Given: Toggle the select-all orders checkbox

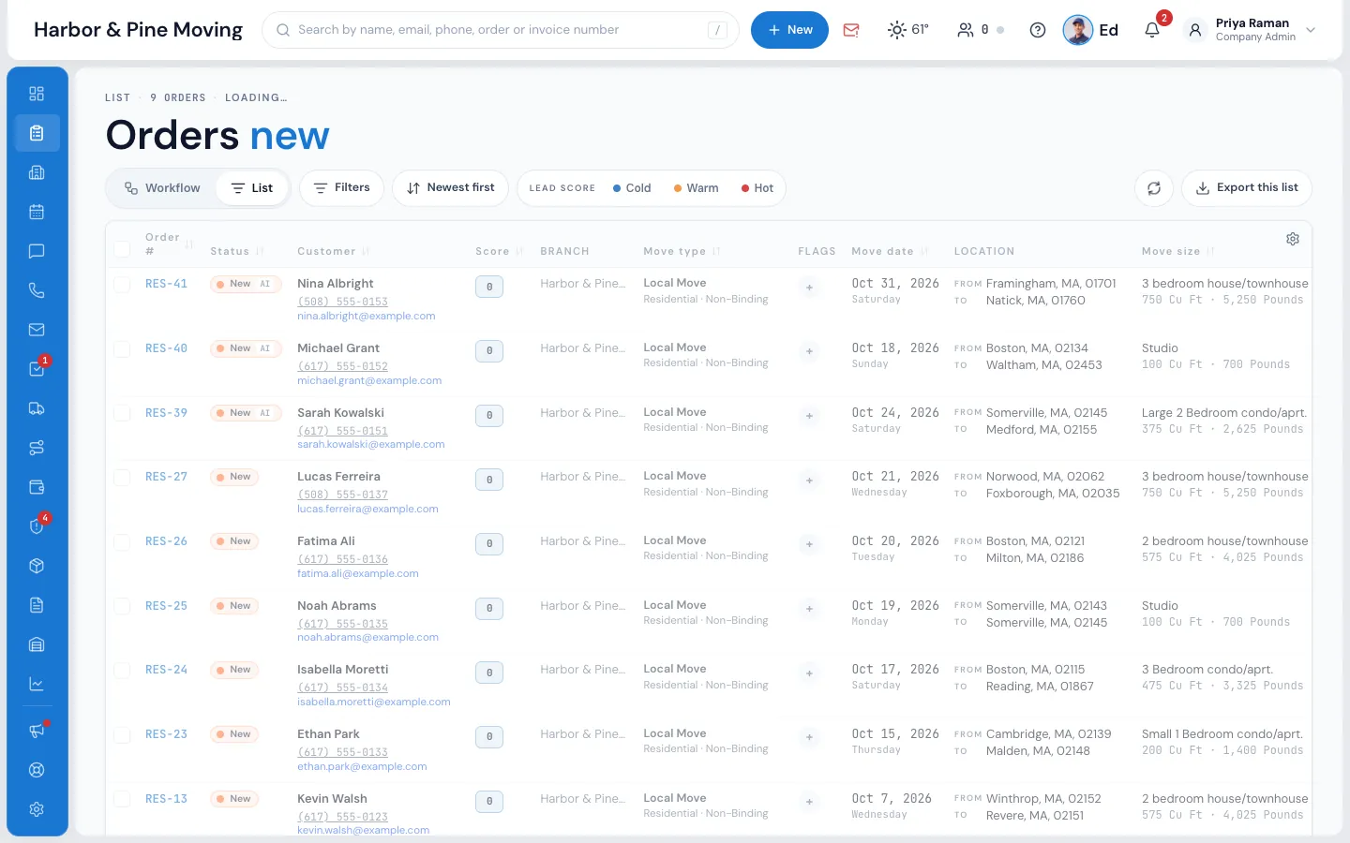Looking at the screenshot, I should click(x=122, y=249).
